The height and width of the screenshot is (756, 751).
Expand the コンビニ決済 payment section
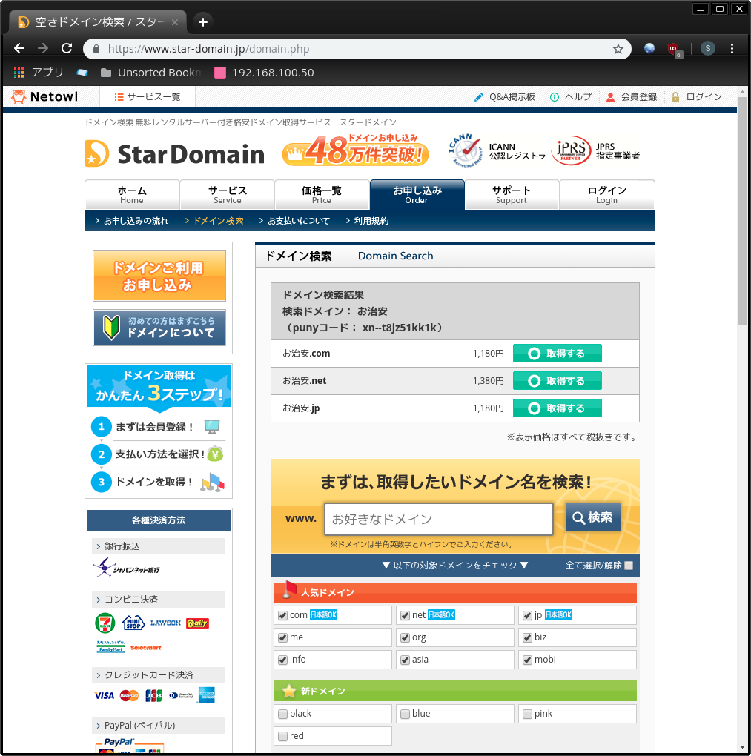(159, 600)
